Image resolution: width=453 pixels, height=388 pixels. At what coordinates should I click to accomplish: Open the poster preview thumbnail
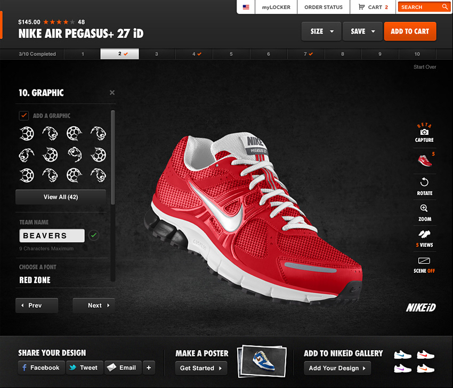click(262, 361)
